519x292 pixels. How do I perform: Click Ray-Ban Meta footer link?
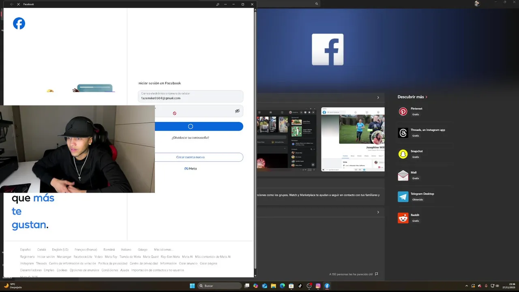coord(170,257)
